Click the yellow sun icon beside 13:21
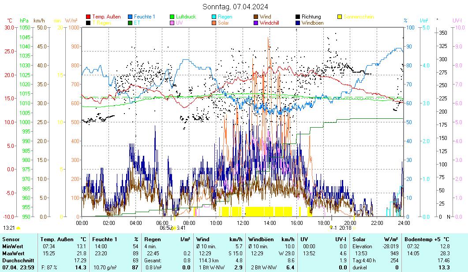 18,228
